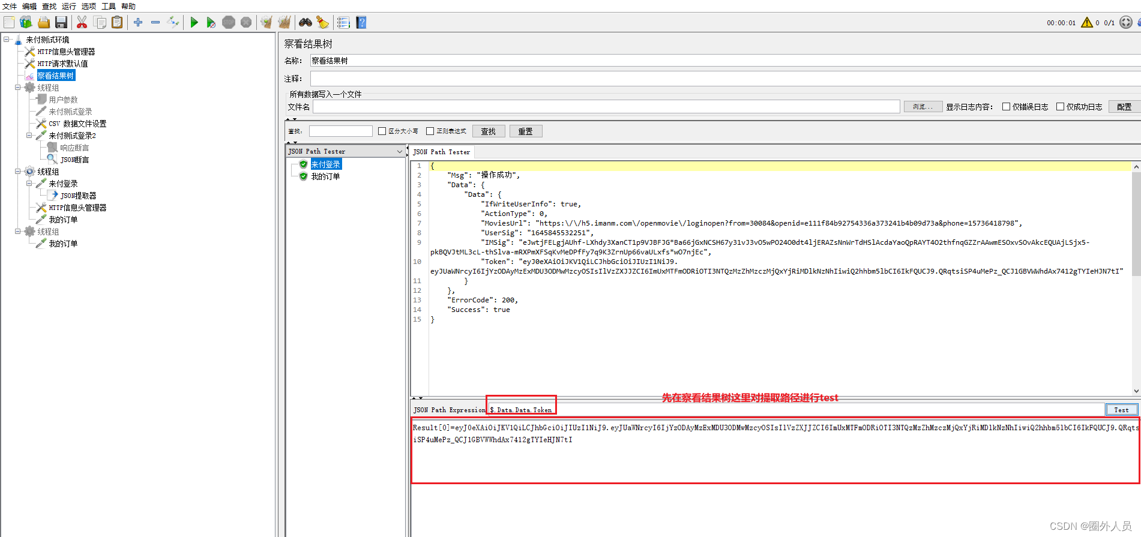Open the 编辑 menu

[x=29, y=6]
